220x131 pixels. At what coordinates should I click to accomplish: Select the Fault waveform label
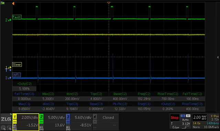17,17
